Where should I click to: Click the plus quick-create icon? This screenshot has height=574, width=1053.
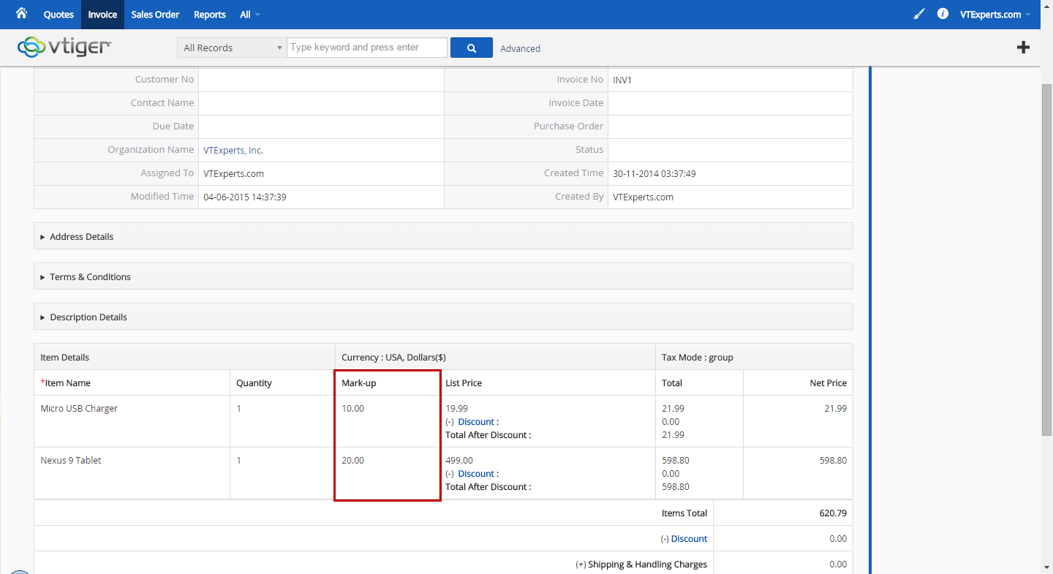click(x=1023, y=48)
